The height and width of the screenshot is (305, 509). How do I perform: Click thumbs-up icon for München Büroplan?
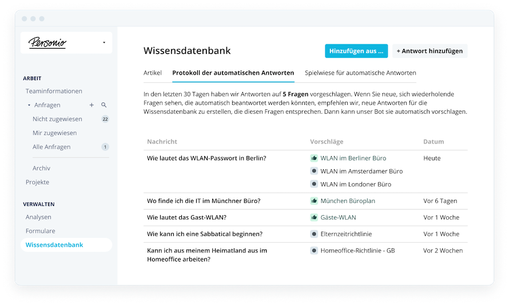[x=314, y=201]
